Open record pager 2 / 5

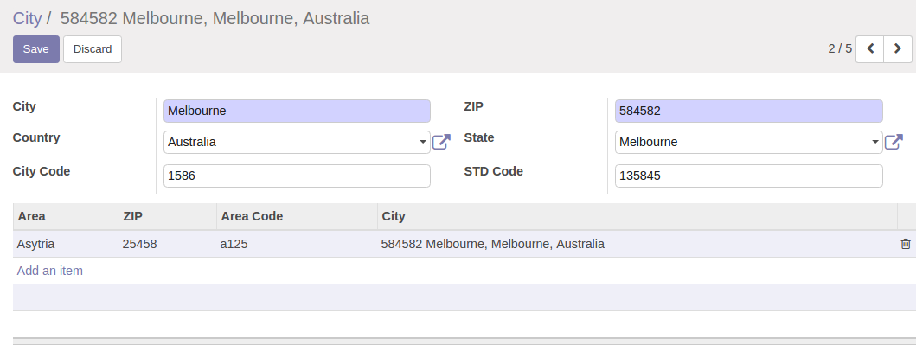pyautogui.click(x=840, y=49)
